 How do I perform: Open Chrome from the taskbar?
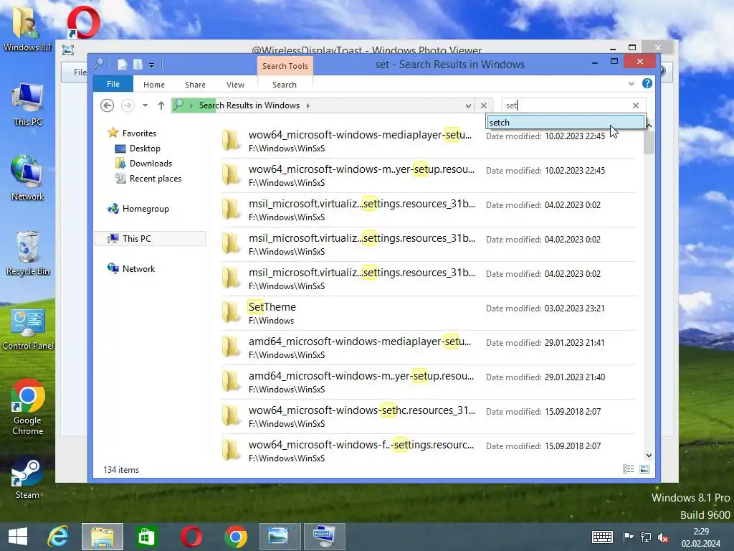pos(235,537)
